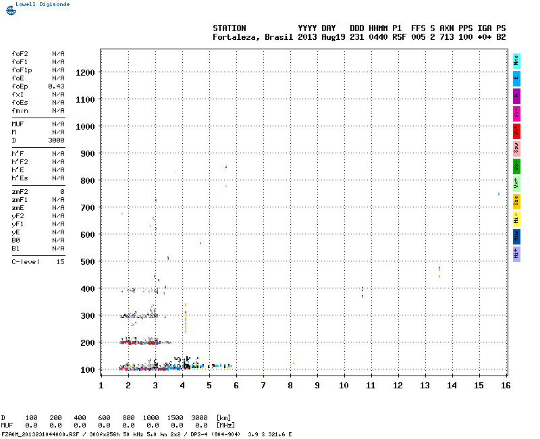Select the magenta Vo- legend swatch
Screen dimensions: 540x439
coord(516,113)
